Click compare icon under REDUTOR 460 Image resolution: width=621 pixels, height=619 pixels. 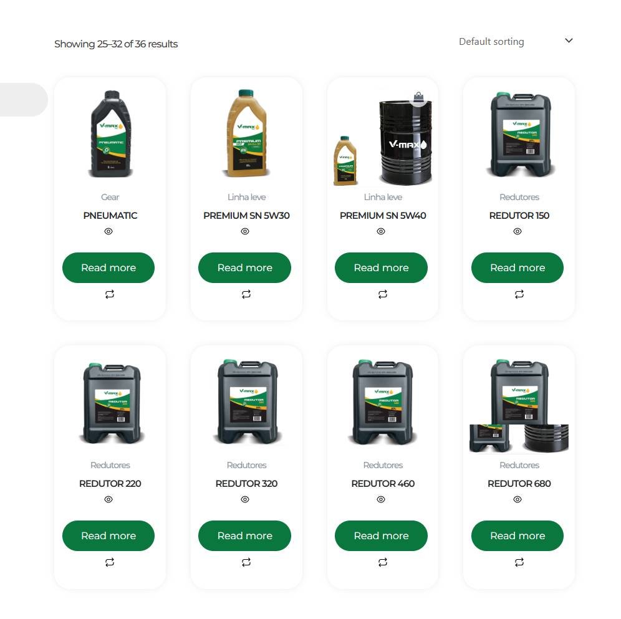(x=383, y=562)
